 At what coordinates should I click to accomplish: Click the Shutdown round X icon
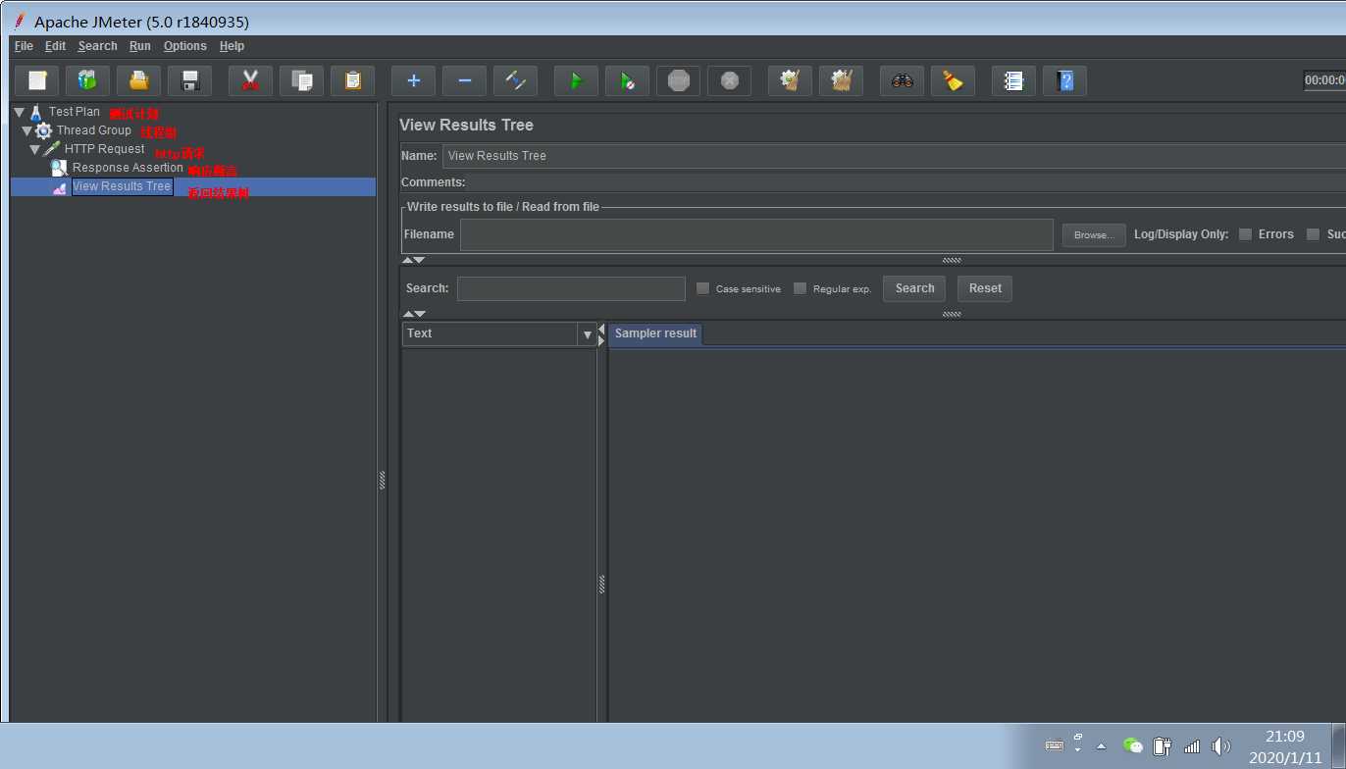point(730,80)
